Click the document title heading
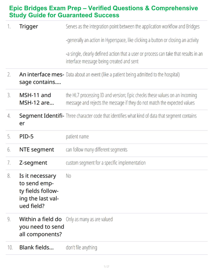 pyautogui.click(x=104, y=12)
